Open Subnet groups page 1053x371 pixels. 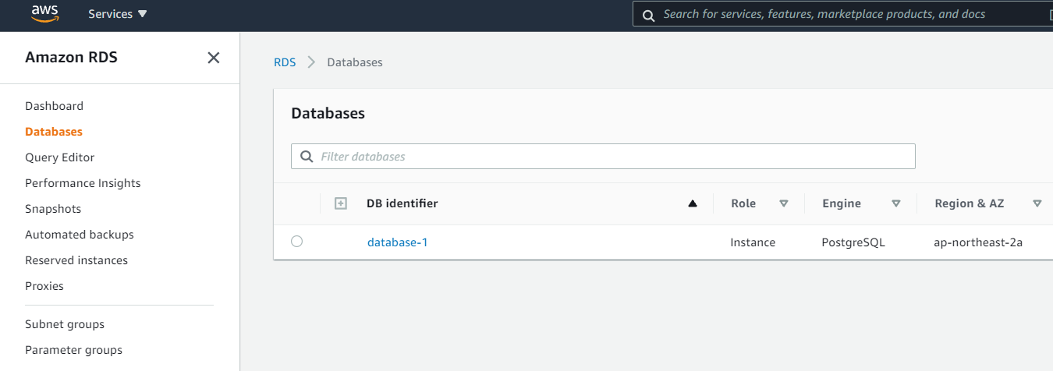click(65, 324)
